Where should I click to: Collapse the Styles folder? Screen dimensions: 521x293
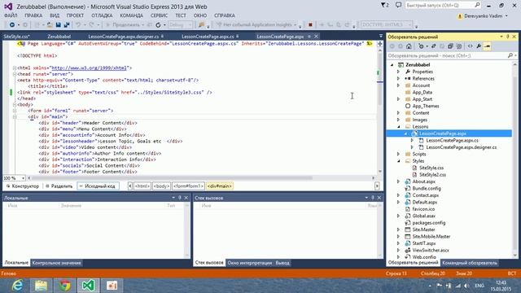coord(399,161)
